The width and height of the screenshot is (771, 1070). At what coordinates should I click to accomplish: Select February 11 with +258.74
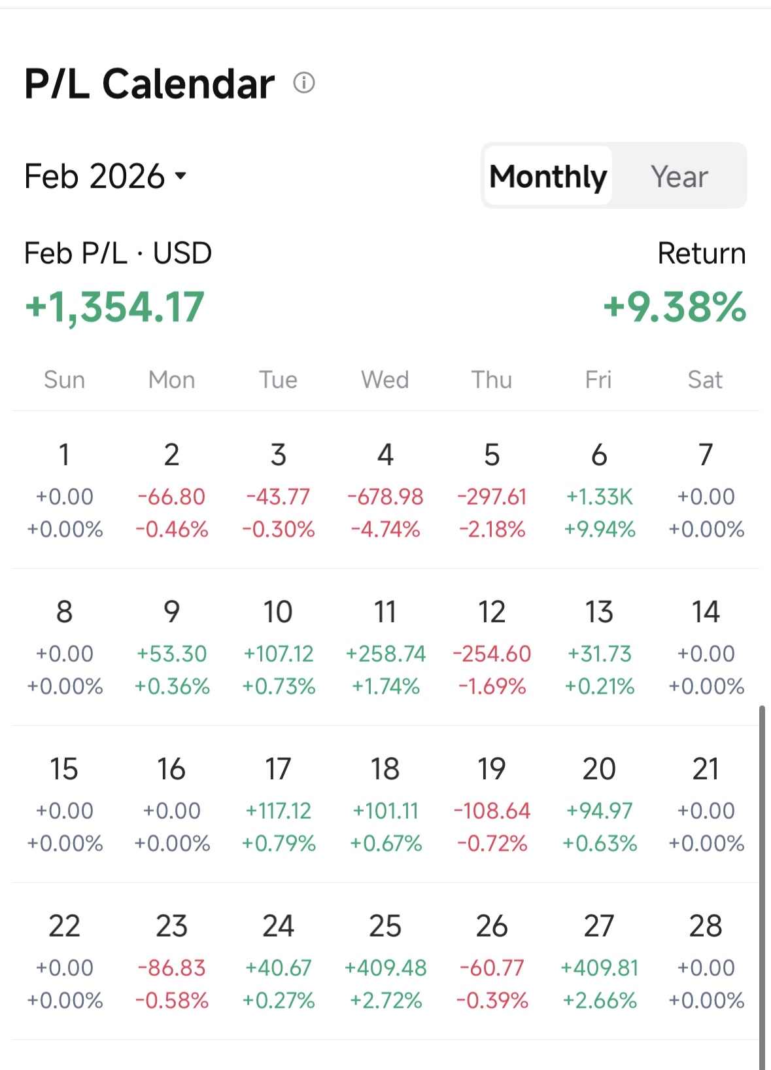point(385,647)
